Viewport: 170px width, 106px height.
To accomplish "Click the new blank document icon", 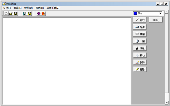I will pyautogui.click(x=6, y=14).
